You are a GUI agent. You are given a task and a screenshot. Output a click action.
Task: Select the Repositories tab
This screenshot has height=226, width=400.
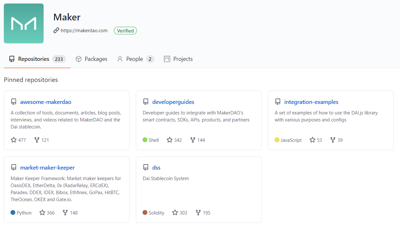(37, 59)
